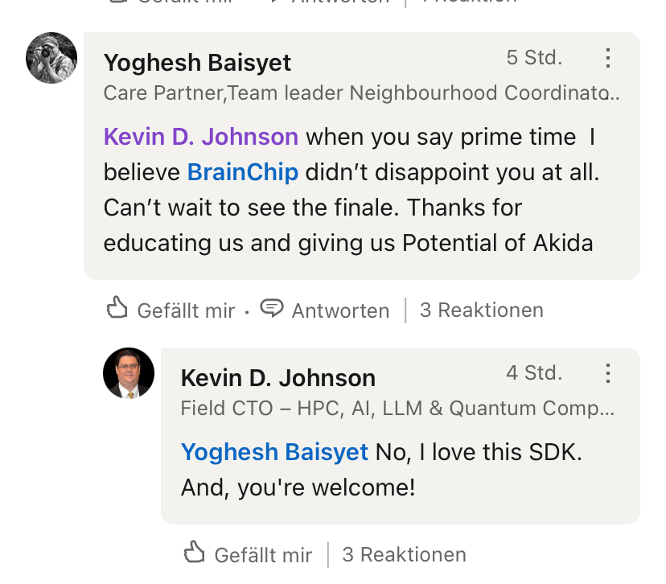Click the "4 Std." timestamp on the reply
The height and width of the screenshot is (584, 666).
click(x=534, y=373)
